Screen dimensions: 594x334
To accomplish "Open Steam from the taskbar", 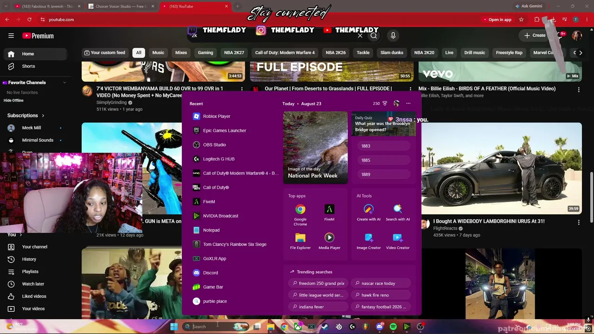I will [325, 327].
